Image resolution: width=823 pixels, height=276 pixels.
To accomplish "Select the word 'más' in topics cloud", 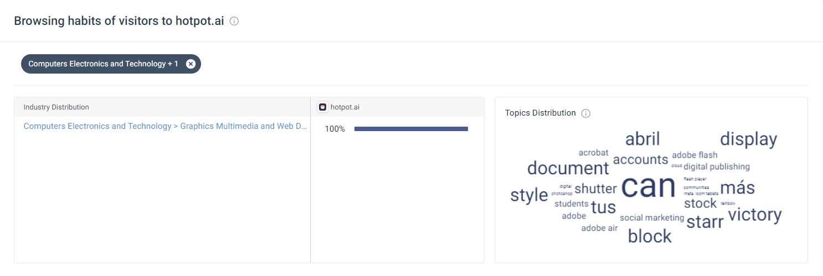I will [738, 188].
